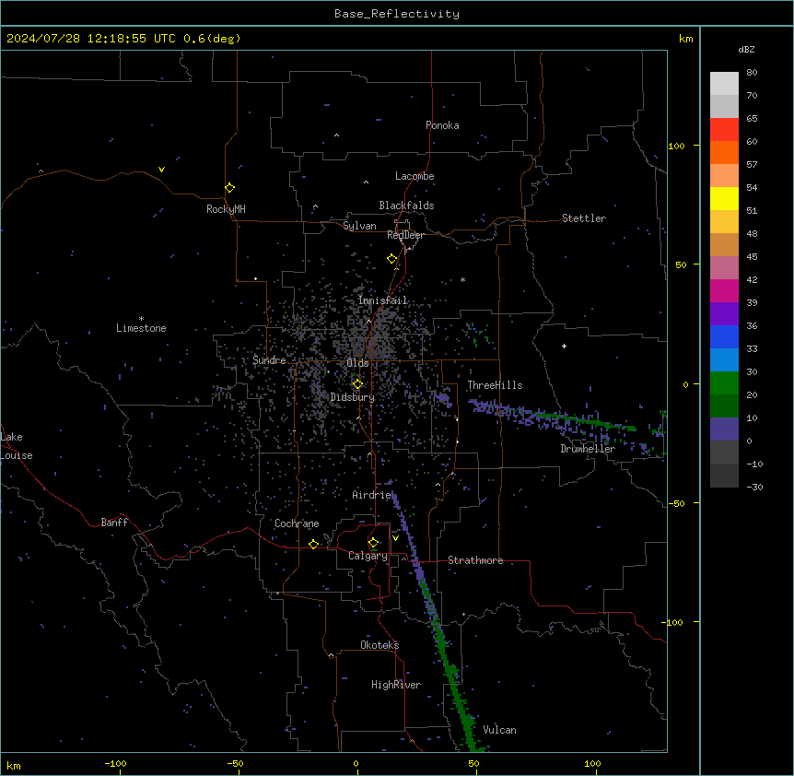The width and height of the screenshot is (794, 776).
Task: Click the yellow diamond marker below Olds
Action: point(358,384)
